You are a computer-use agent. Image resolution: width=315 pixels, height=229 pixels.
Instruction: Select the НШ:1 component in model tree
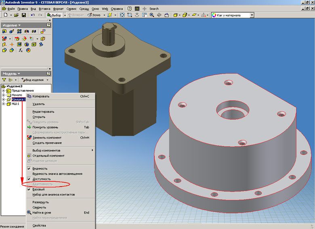(15, 104)
